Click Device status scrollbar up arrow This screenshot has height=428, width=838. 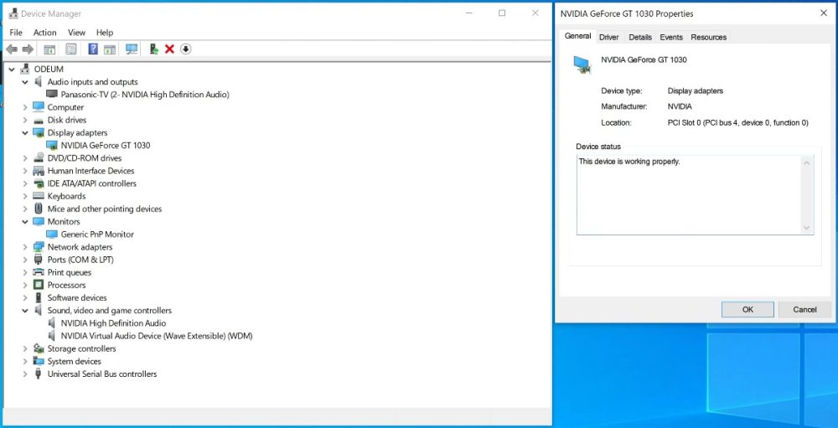coord(807,162)
